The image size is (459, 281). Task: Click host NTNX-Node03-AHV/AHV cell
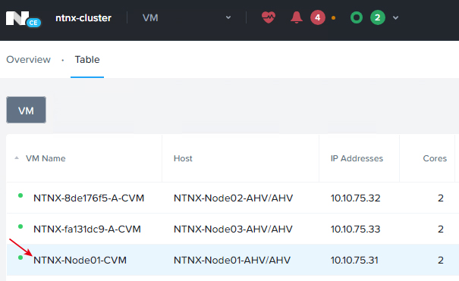233,229
